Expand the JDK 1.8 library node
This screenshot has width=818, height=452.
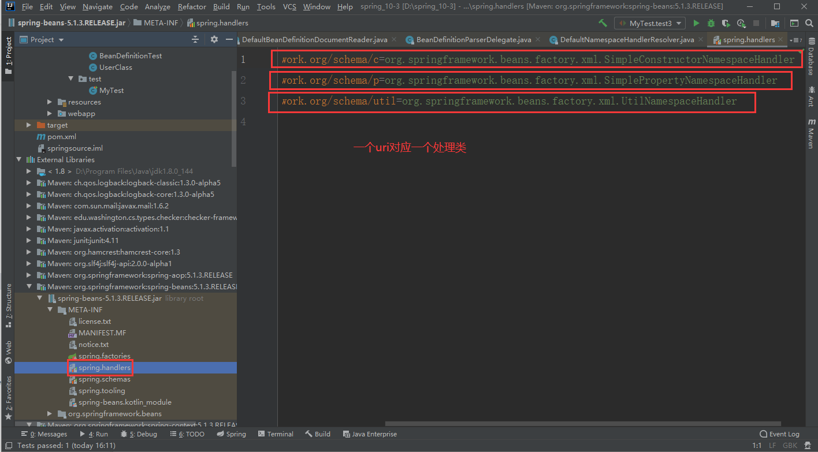pyautogui.click(x=29, y=171)
